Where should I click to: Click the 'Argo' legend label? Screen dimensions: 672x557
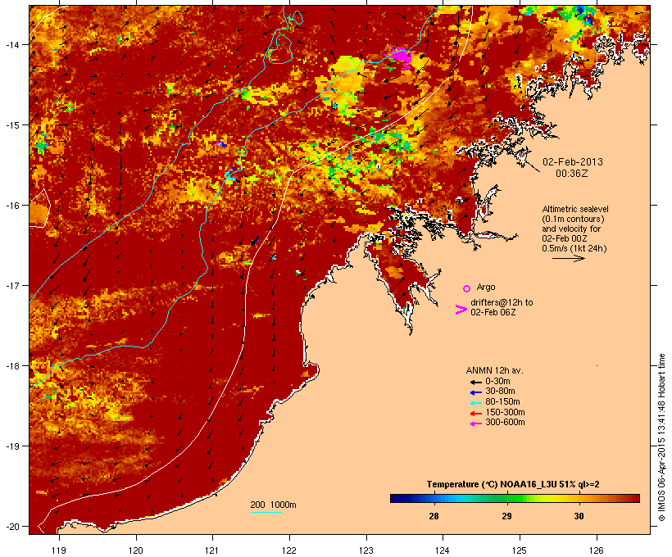coord(486,287)
